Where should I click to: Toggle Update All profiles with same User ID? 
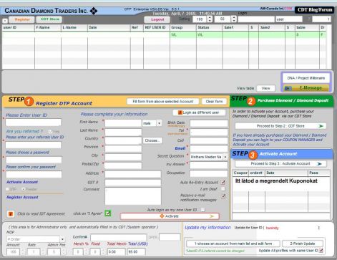321,251
